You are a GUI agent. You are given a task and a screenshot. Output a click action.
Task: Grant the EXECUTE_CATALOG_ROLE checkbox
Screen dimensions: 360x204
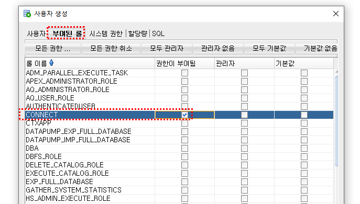(x=184, y=173)
